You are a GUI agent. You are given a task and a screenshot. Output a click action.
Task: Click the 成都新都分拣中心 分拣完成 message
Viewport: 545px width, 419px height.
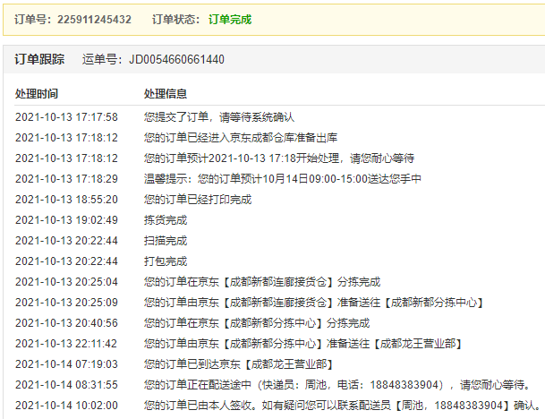click(x=257, y=323)
